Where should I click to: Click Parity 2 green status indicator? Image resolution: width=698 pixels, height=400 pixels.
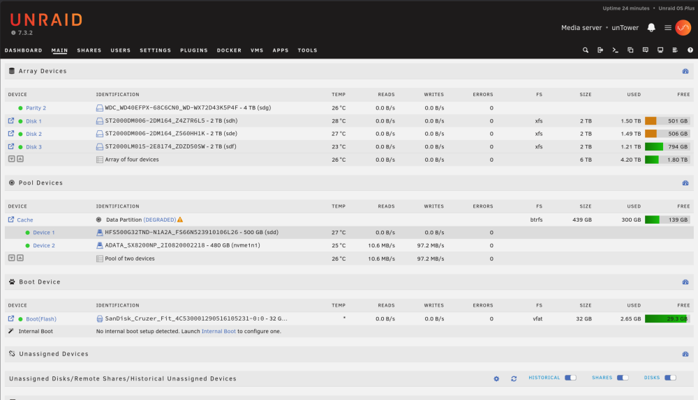pos(20,108)
